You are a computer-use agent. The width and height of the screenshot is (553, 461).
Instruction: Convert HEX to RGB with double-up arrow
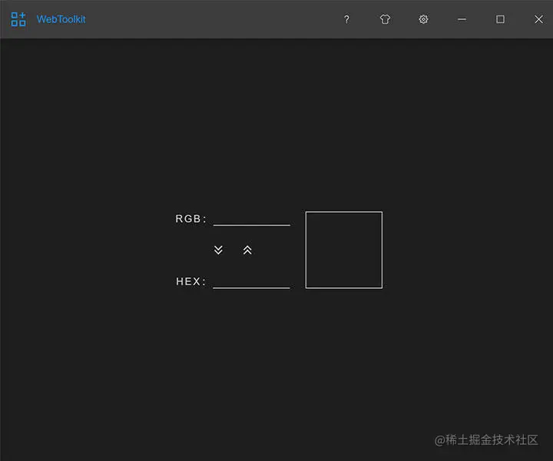247,250
